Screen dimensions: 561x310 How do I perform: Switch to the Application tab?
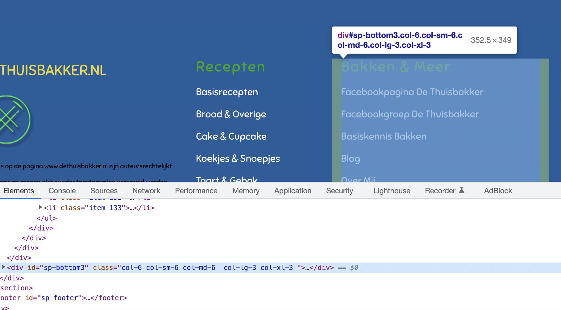pyautogui.click(x=292, y=190)
